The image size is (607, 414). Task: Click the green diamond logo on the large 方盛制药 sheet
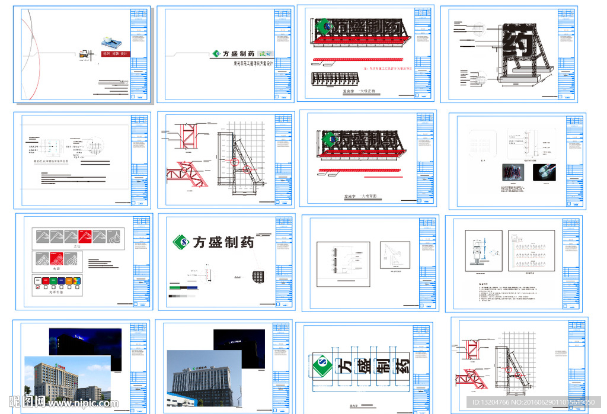181,242
